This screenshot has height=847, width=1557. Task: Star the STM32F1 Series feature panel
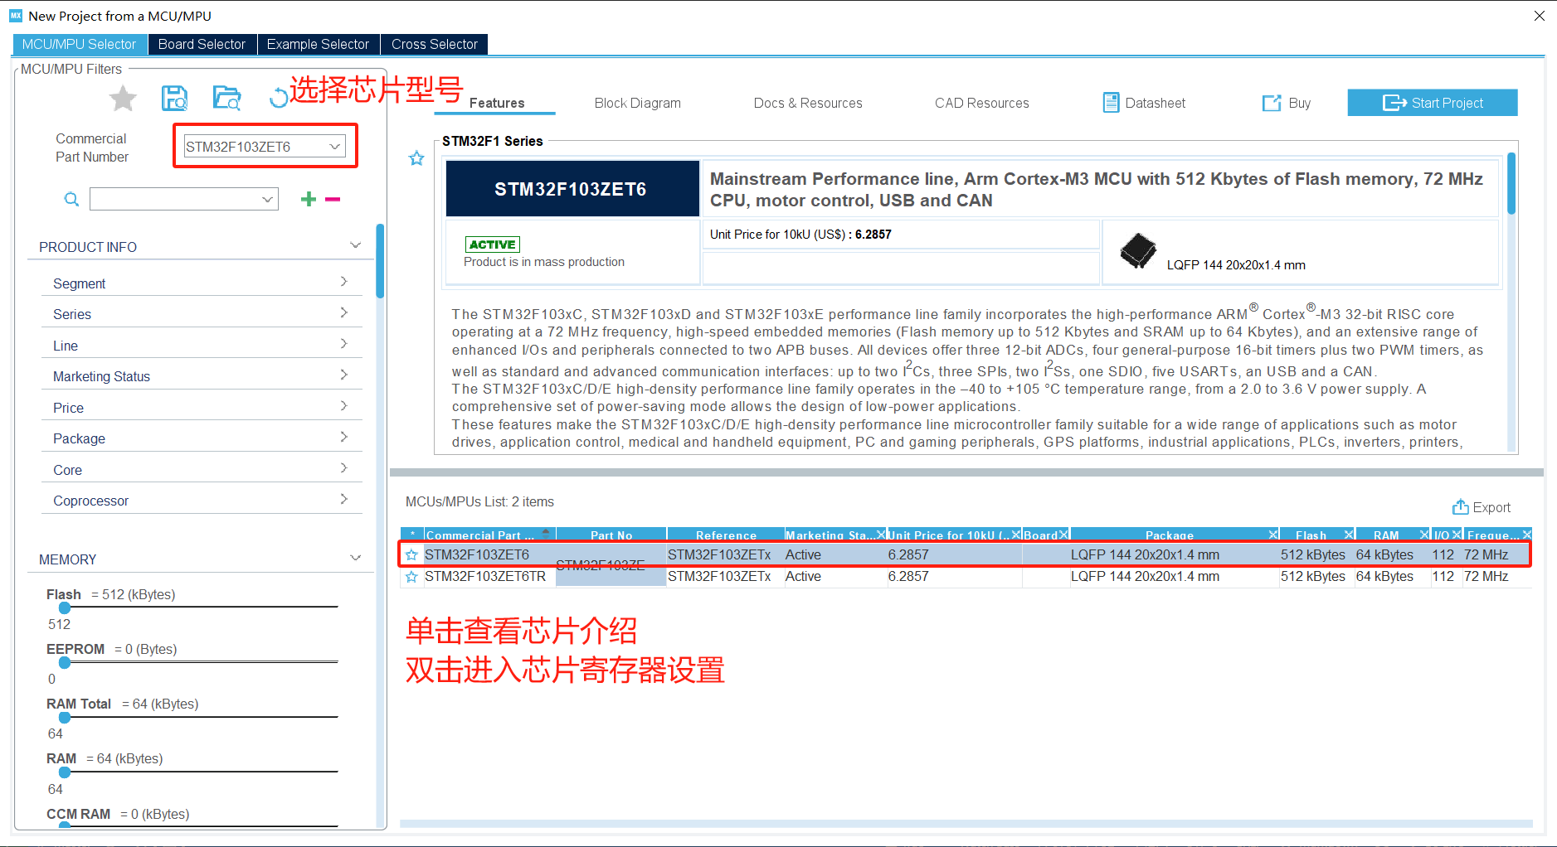(416, 158)
